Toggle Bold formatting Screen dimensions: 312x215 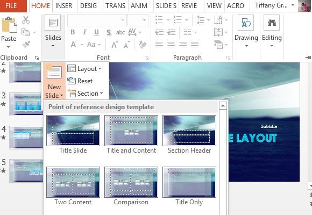pos(73,32)
